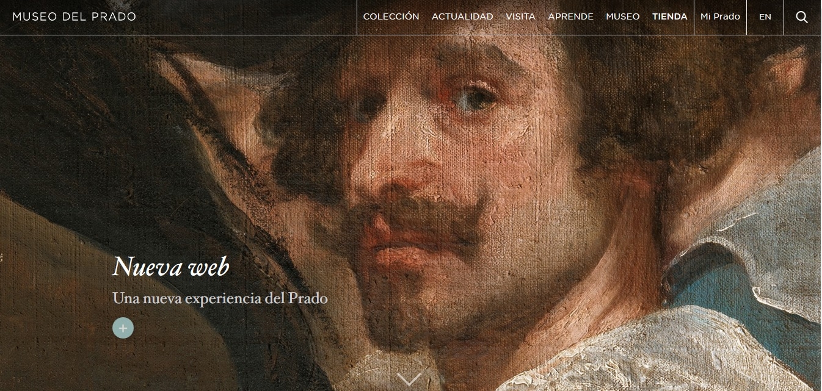Click the down chevron arrow at page bottom
Screen dimensions: 822x391
pos(410,379)
